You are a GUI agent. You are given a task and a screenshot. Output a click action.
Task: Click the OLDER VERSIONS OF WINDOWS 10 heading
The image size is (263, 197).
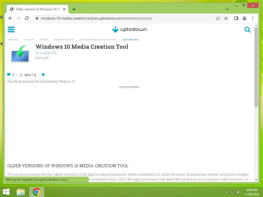click(x=68, y=166)
